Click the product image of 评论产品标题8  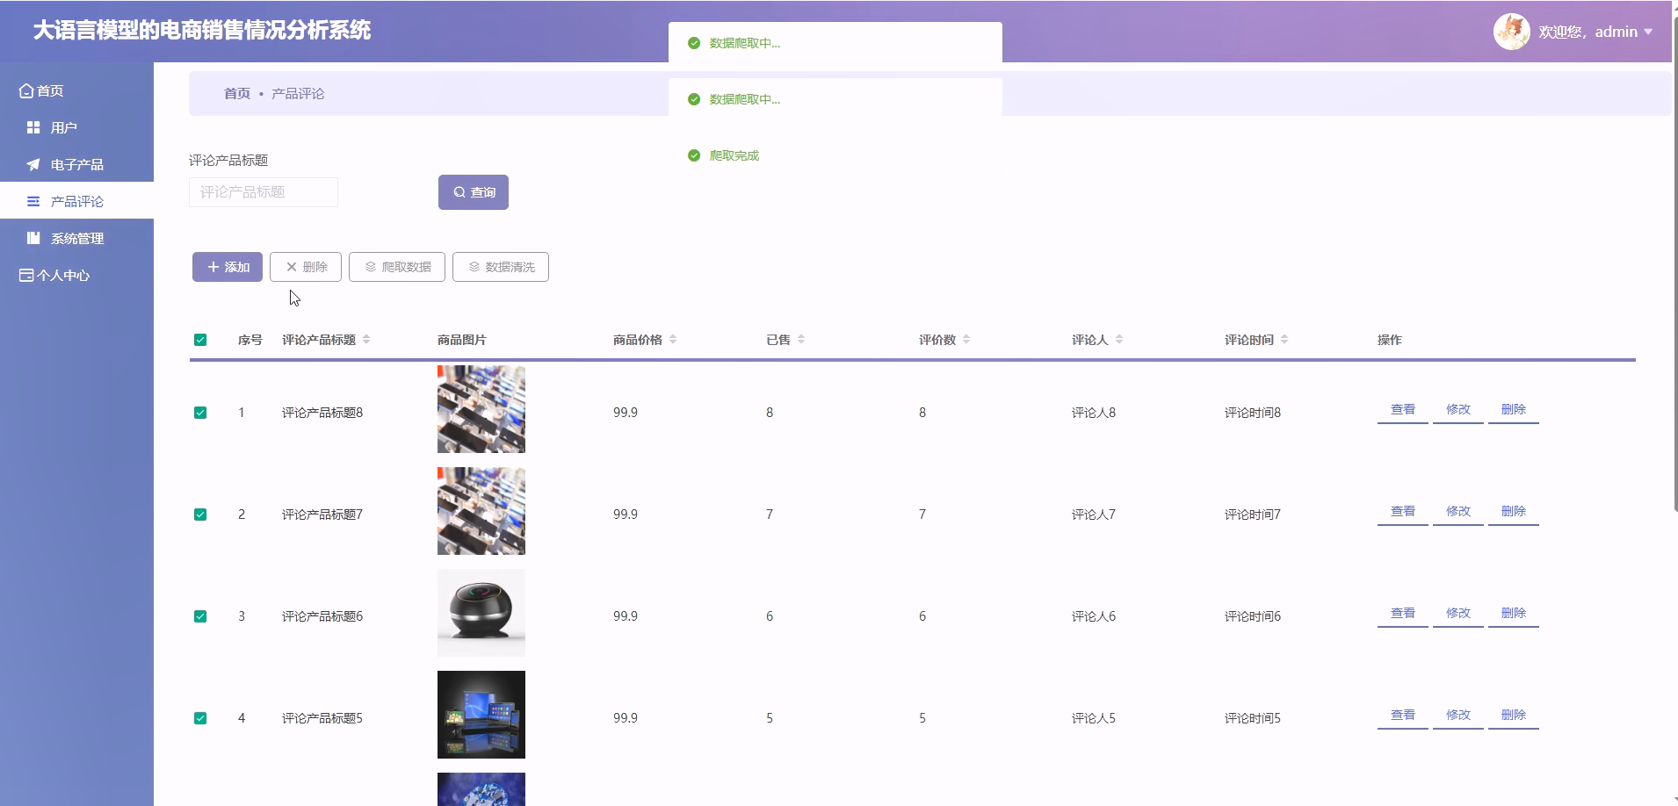[x=481, y=409]
